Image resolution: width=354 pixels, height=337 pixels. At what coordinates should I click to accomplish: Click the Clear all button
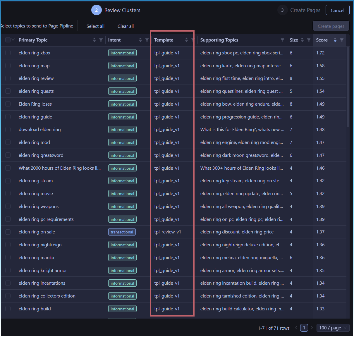point(126,26)
